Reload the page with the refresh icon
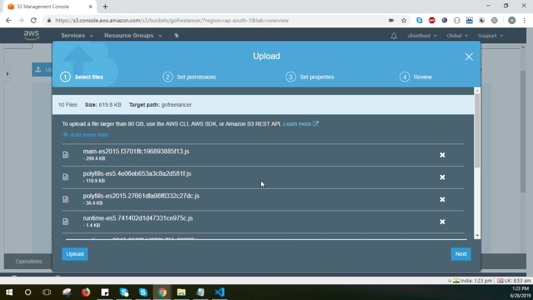Viewport: 533px width, 300px height. pos(33,20)
